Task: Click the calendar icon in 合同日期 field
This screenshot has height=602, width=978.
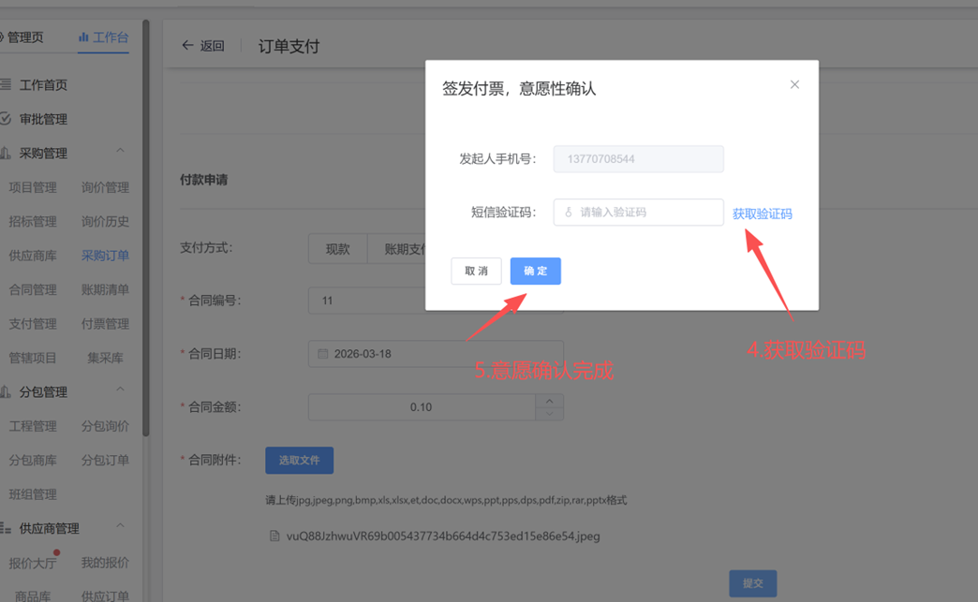Action: pyautogui.click(x=322, y=354)
